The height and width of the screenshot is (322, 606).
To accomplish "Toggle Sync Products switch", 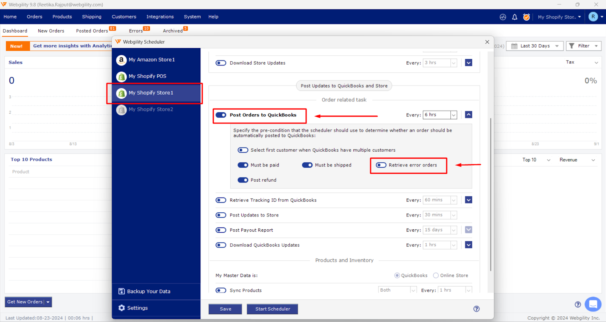I will click(x=221, y=291).
